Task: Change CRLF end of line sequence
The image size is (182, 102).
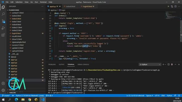Action: point(163,95)
